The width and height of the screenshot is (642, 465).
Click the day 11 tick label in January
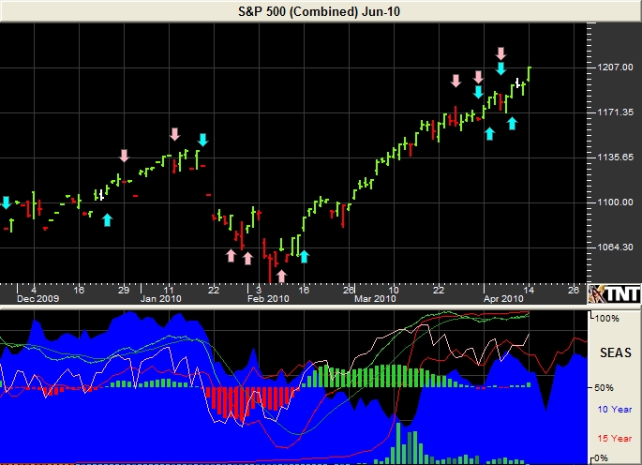coord(169,290)
